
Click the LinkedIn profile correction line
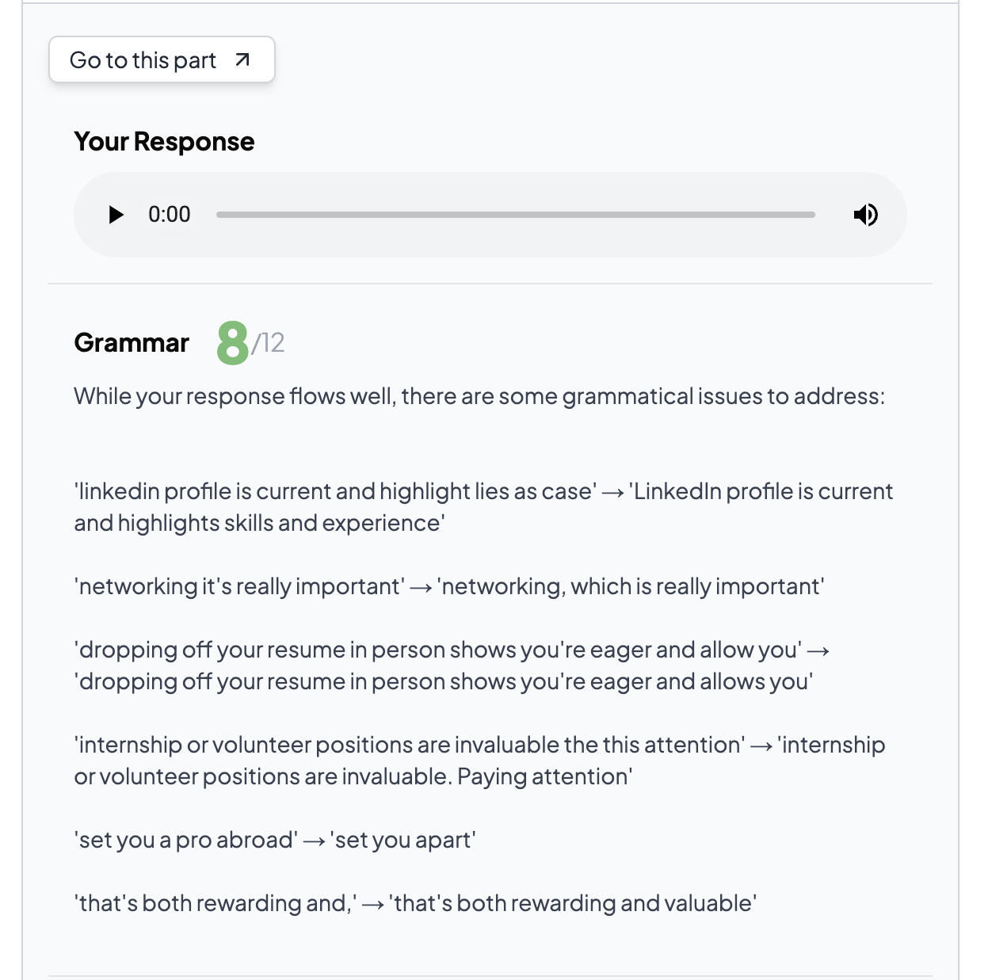[483, 507]
